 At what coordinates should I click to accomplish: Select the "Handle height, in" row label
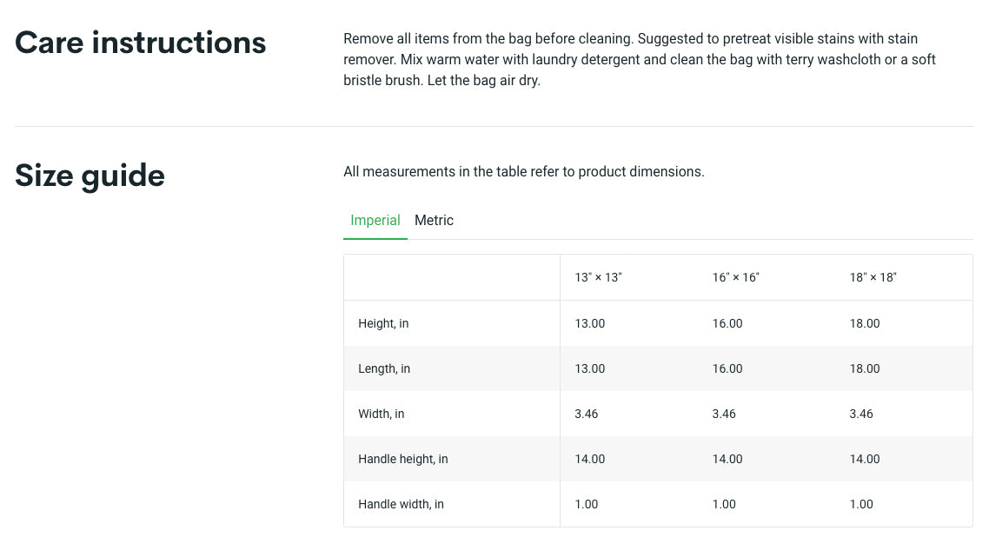402,459
